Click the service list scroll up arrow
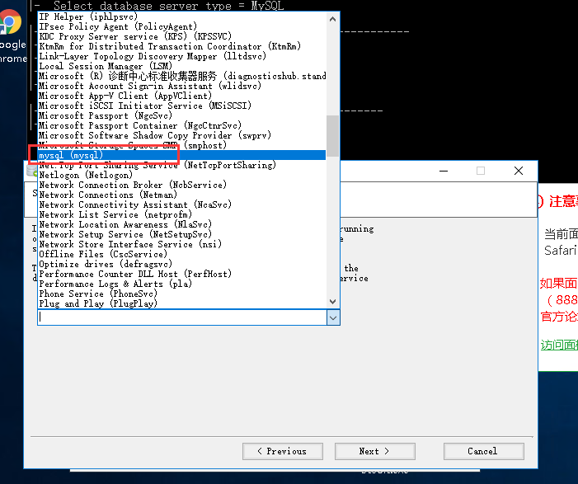Image resolution: width=578 pixels, height=484 pixels. (332, 19)
